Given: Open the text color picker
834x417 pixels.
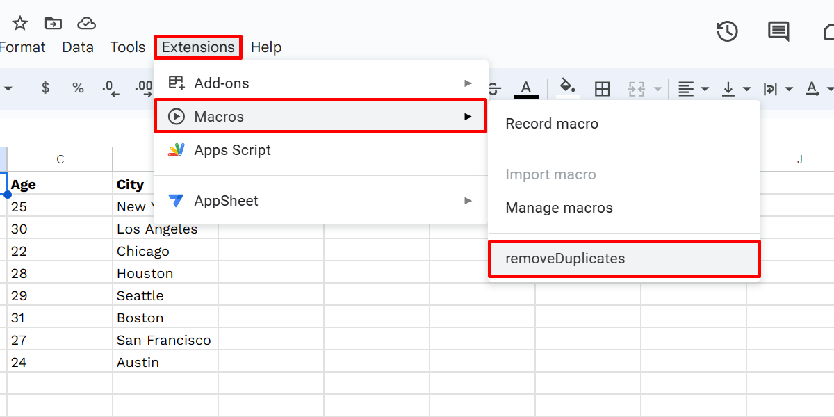Looking at the screenshot, I should point(526,88).
